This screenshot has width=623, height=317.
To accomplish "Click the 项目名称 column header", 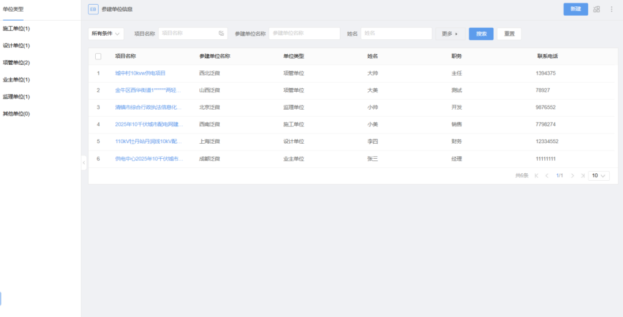I will (x=126, y=57).
